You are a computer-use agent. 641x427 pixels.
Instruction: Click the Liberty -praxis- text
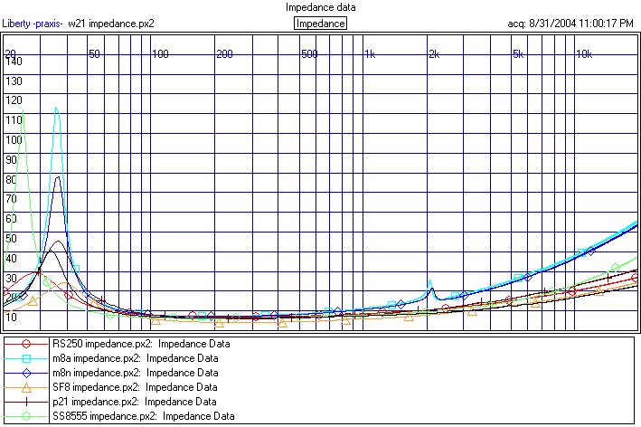(x=33, y=23)
